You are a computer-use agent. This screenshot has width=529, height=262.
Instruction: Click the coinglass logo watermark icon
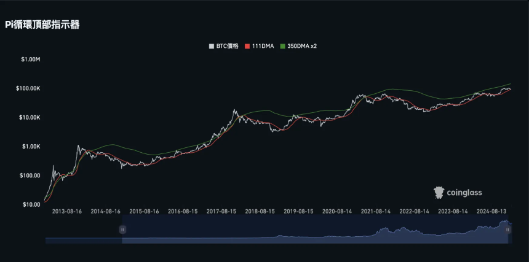[439, 193]
